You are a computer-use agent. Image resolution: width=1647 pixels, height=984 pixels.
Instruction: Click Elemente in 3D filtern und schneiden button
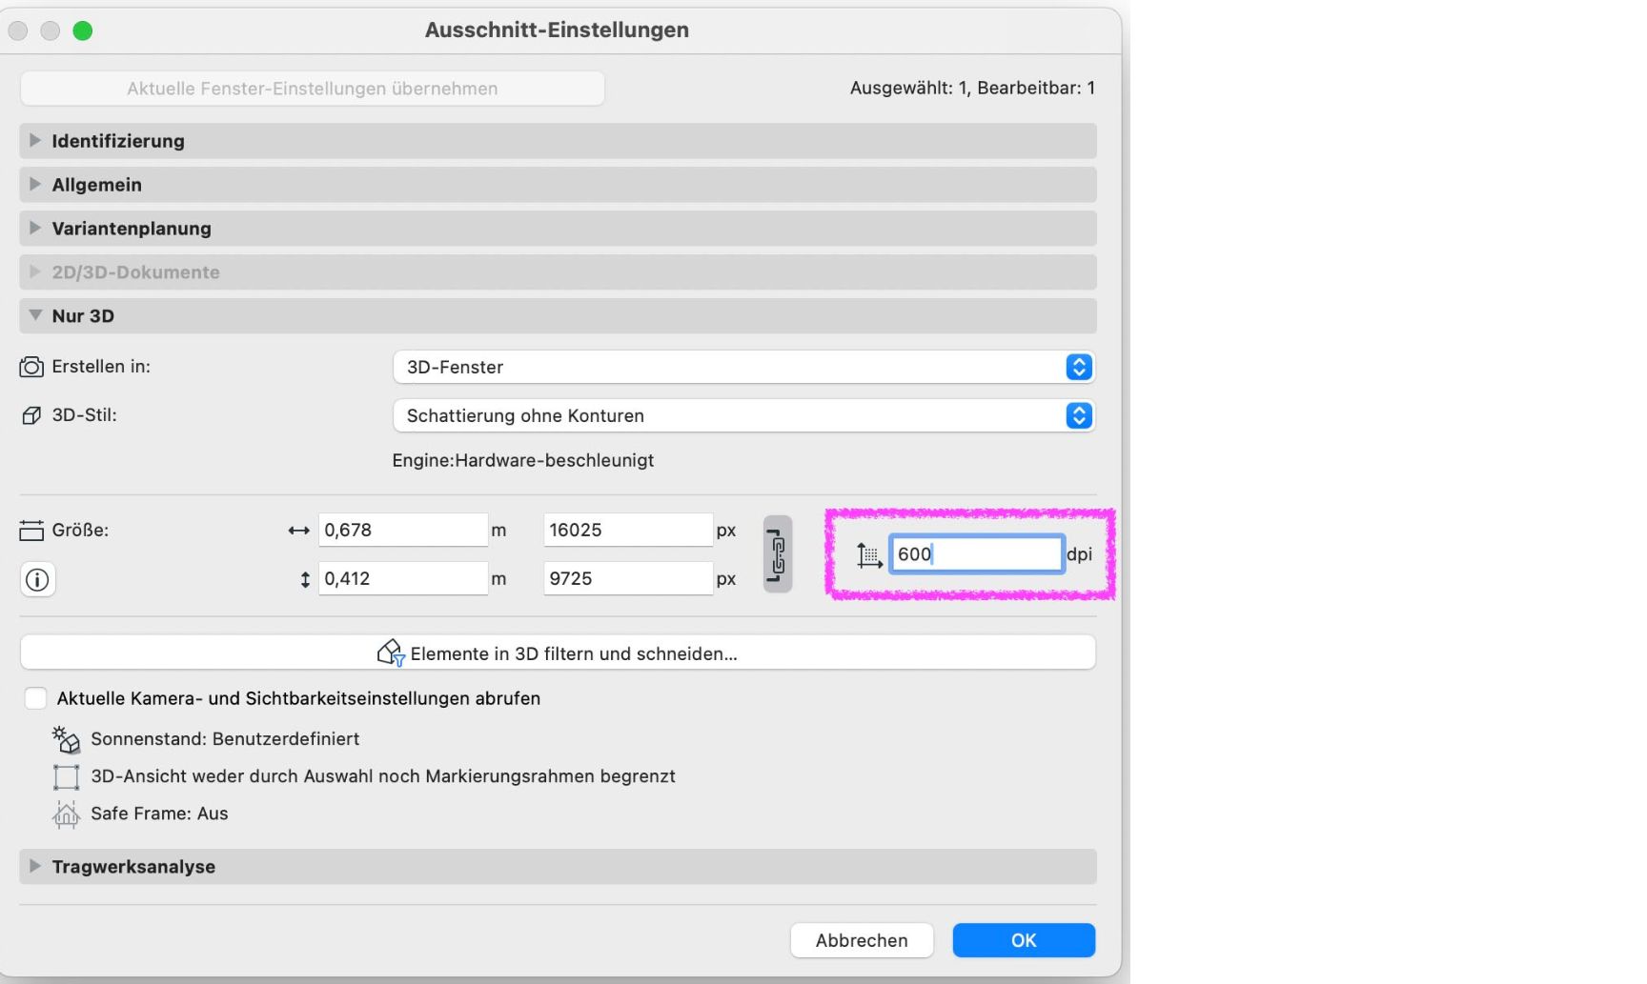pyautogui.click(x=558, y=653)
